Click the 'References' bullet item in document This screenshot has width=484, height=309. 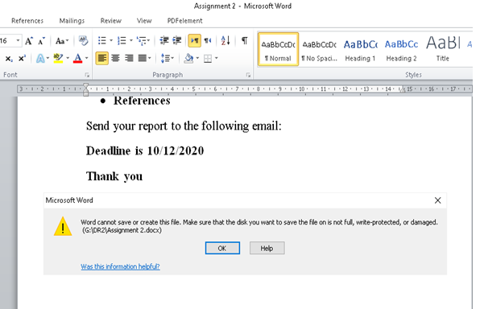click(142, 101)
